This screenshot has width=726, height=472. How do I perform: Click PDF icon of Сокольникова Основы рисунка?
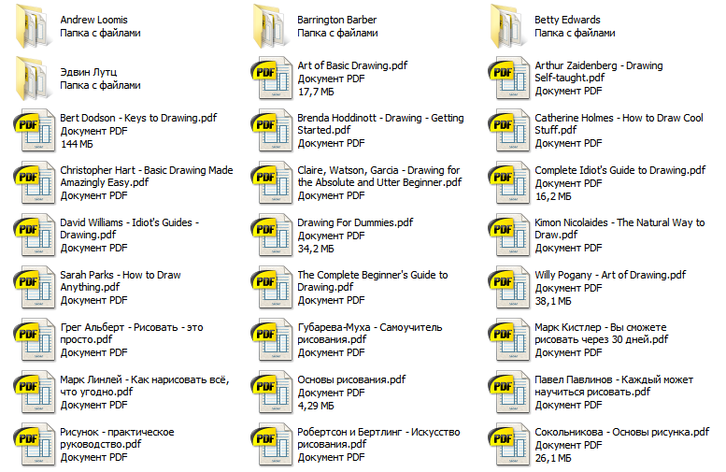coord(510,444)
